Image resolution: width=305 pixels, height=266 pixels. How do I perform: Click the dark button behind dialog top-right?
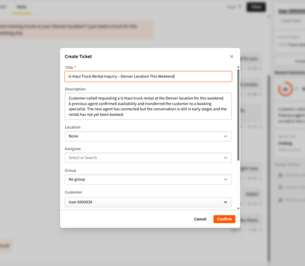(256, 7)
